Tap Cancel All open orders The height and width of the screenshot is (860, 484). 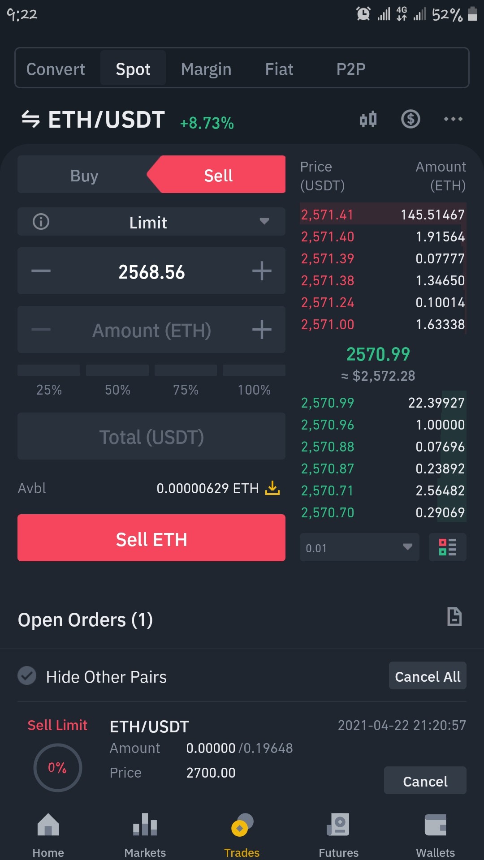tap(428, 675)
